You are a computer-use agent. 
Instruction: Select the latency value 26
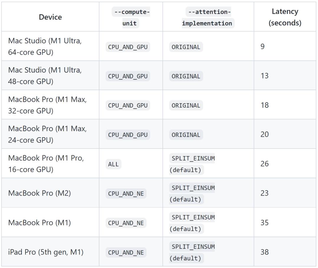point(264,164)
